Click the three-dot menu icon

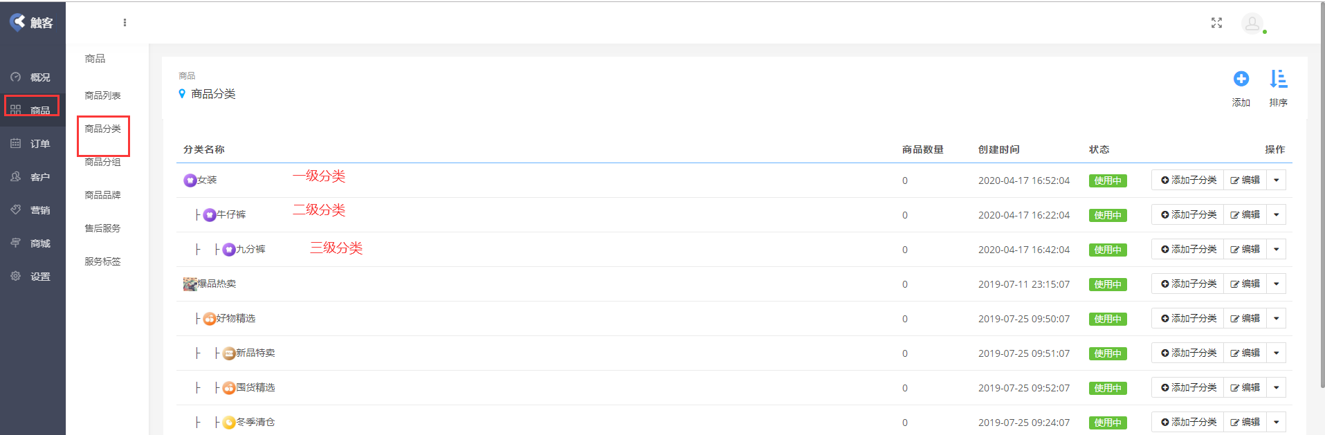coord(125,23)
